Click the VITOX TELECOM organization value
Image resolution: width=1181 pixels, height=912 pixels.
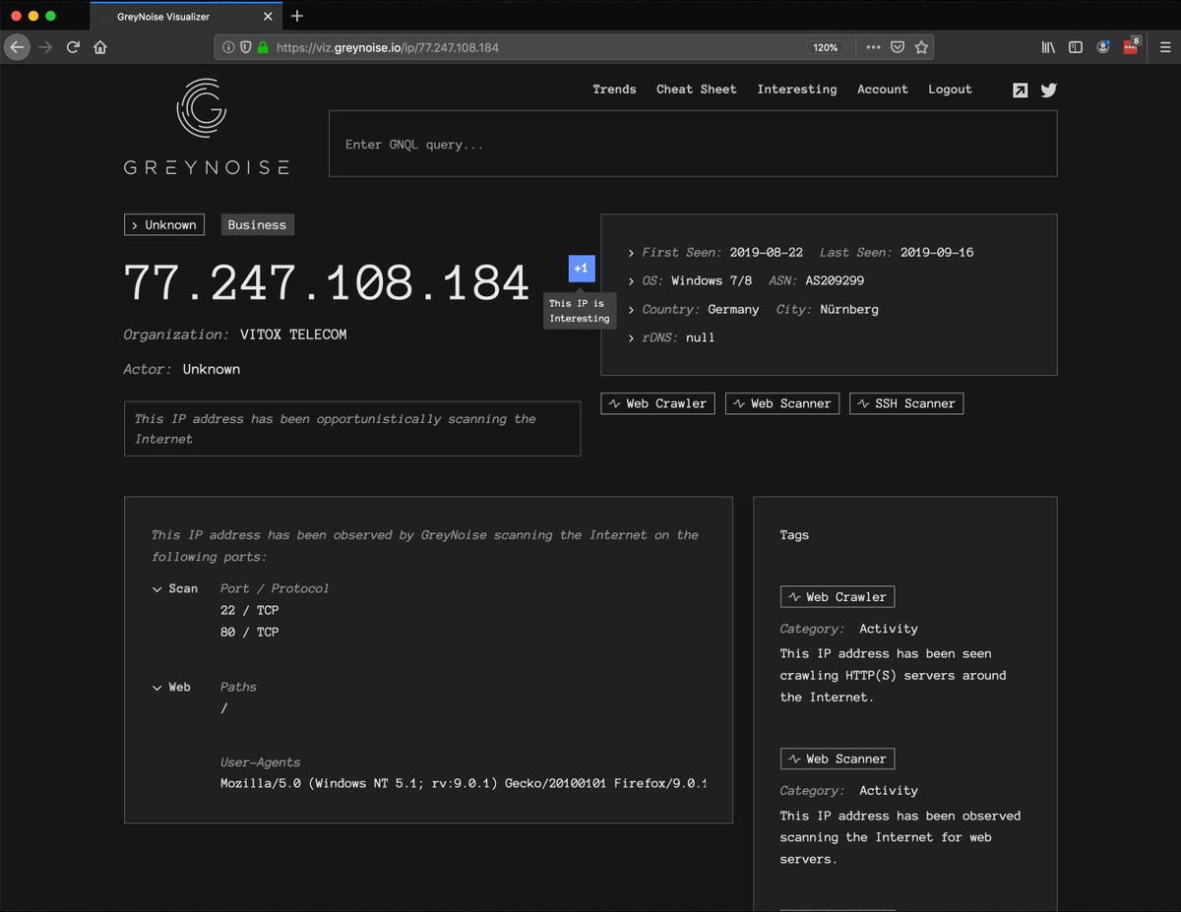293,334
